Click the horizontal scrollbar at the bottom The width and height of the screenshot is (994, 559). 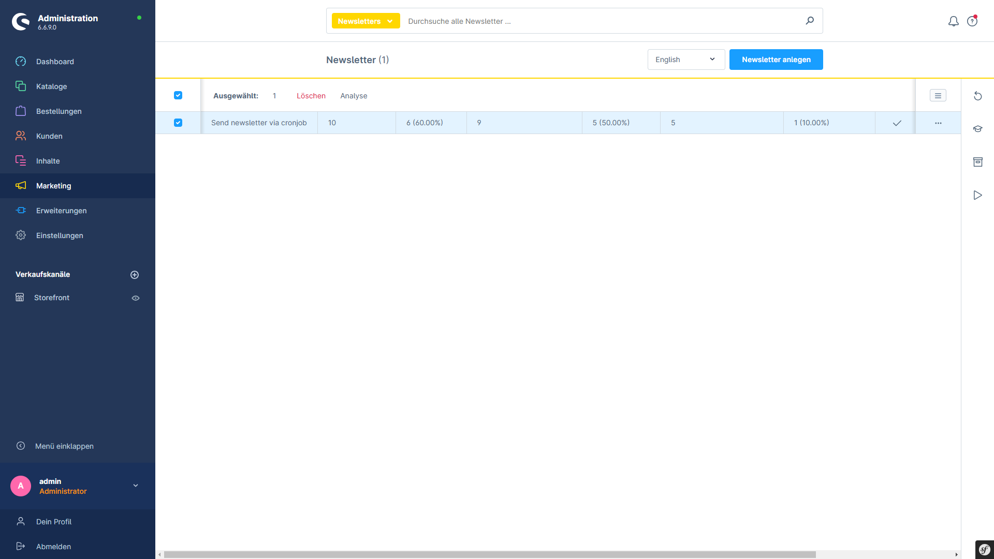[x=489, y=554]
